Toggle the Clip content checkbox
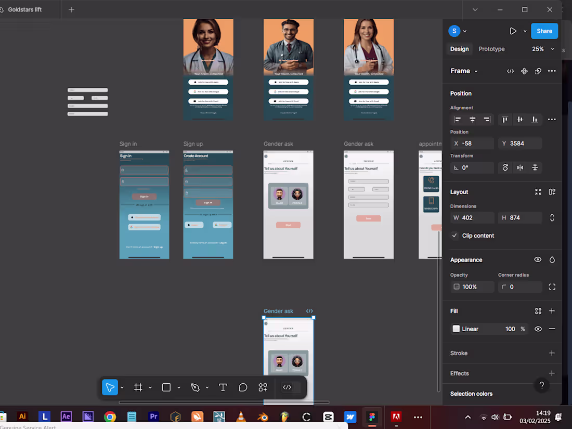Screen dimensions: 572x429 pyautogui.click(x=455, y=236)
